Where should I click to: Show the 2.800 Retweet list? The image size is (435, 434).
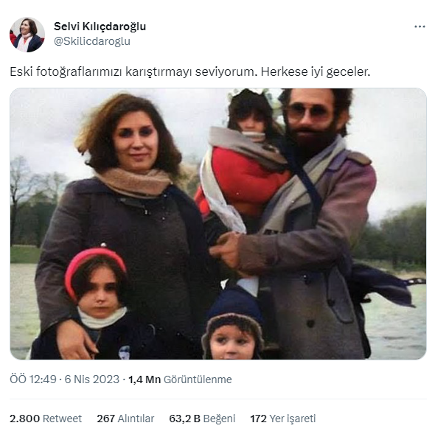[46, 419]
